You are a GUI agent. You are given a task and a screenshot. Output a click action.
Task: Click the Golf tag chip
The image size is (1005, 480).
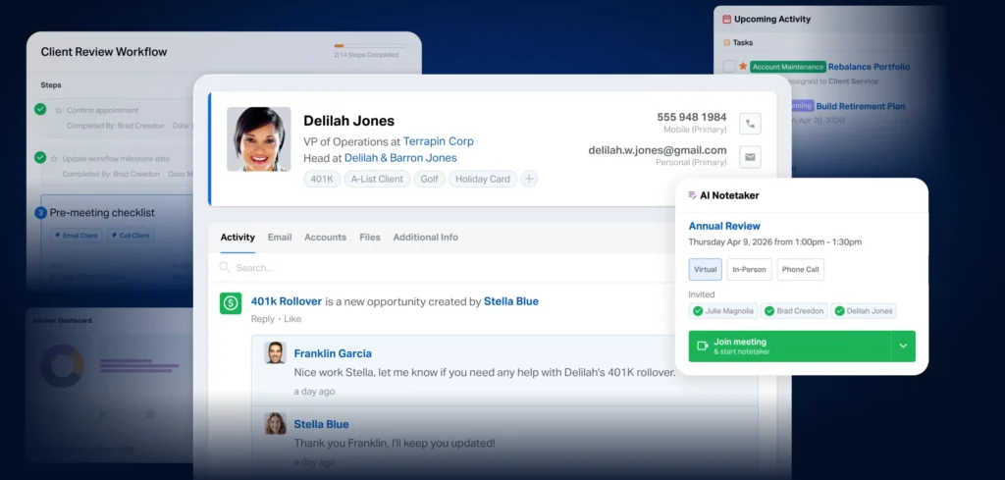click(x=429, y=180)
